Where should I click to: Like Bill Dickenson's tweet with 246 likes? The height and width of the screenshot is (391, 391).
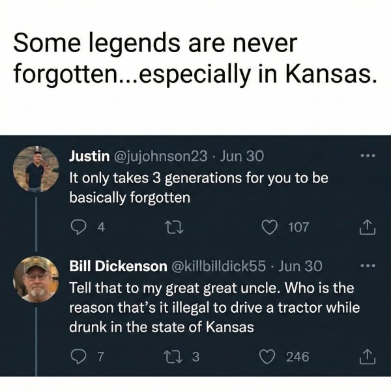point(267,356)
